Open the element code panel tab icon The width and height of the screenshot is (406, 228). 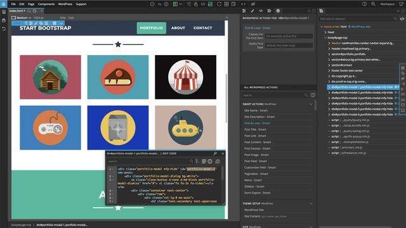[x=261, y=11]
